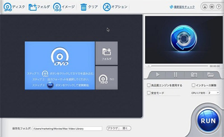224x137 pixels.
Task: Expand the CPU core use dropdown
Action: click(214, 92)
